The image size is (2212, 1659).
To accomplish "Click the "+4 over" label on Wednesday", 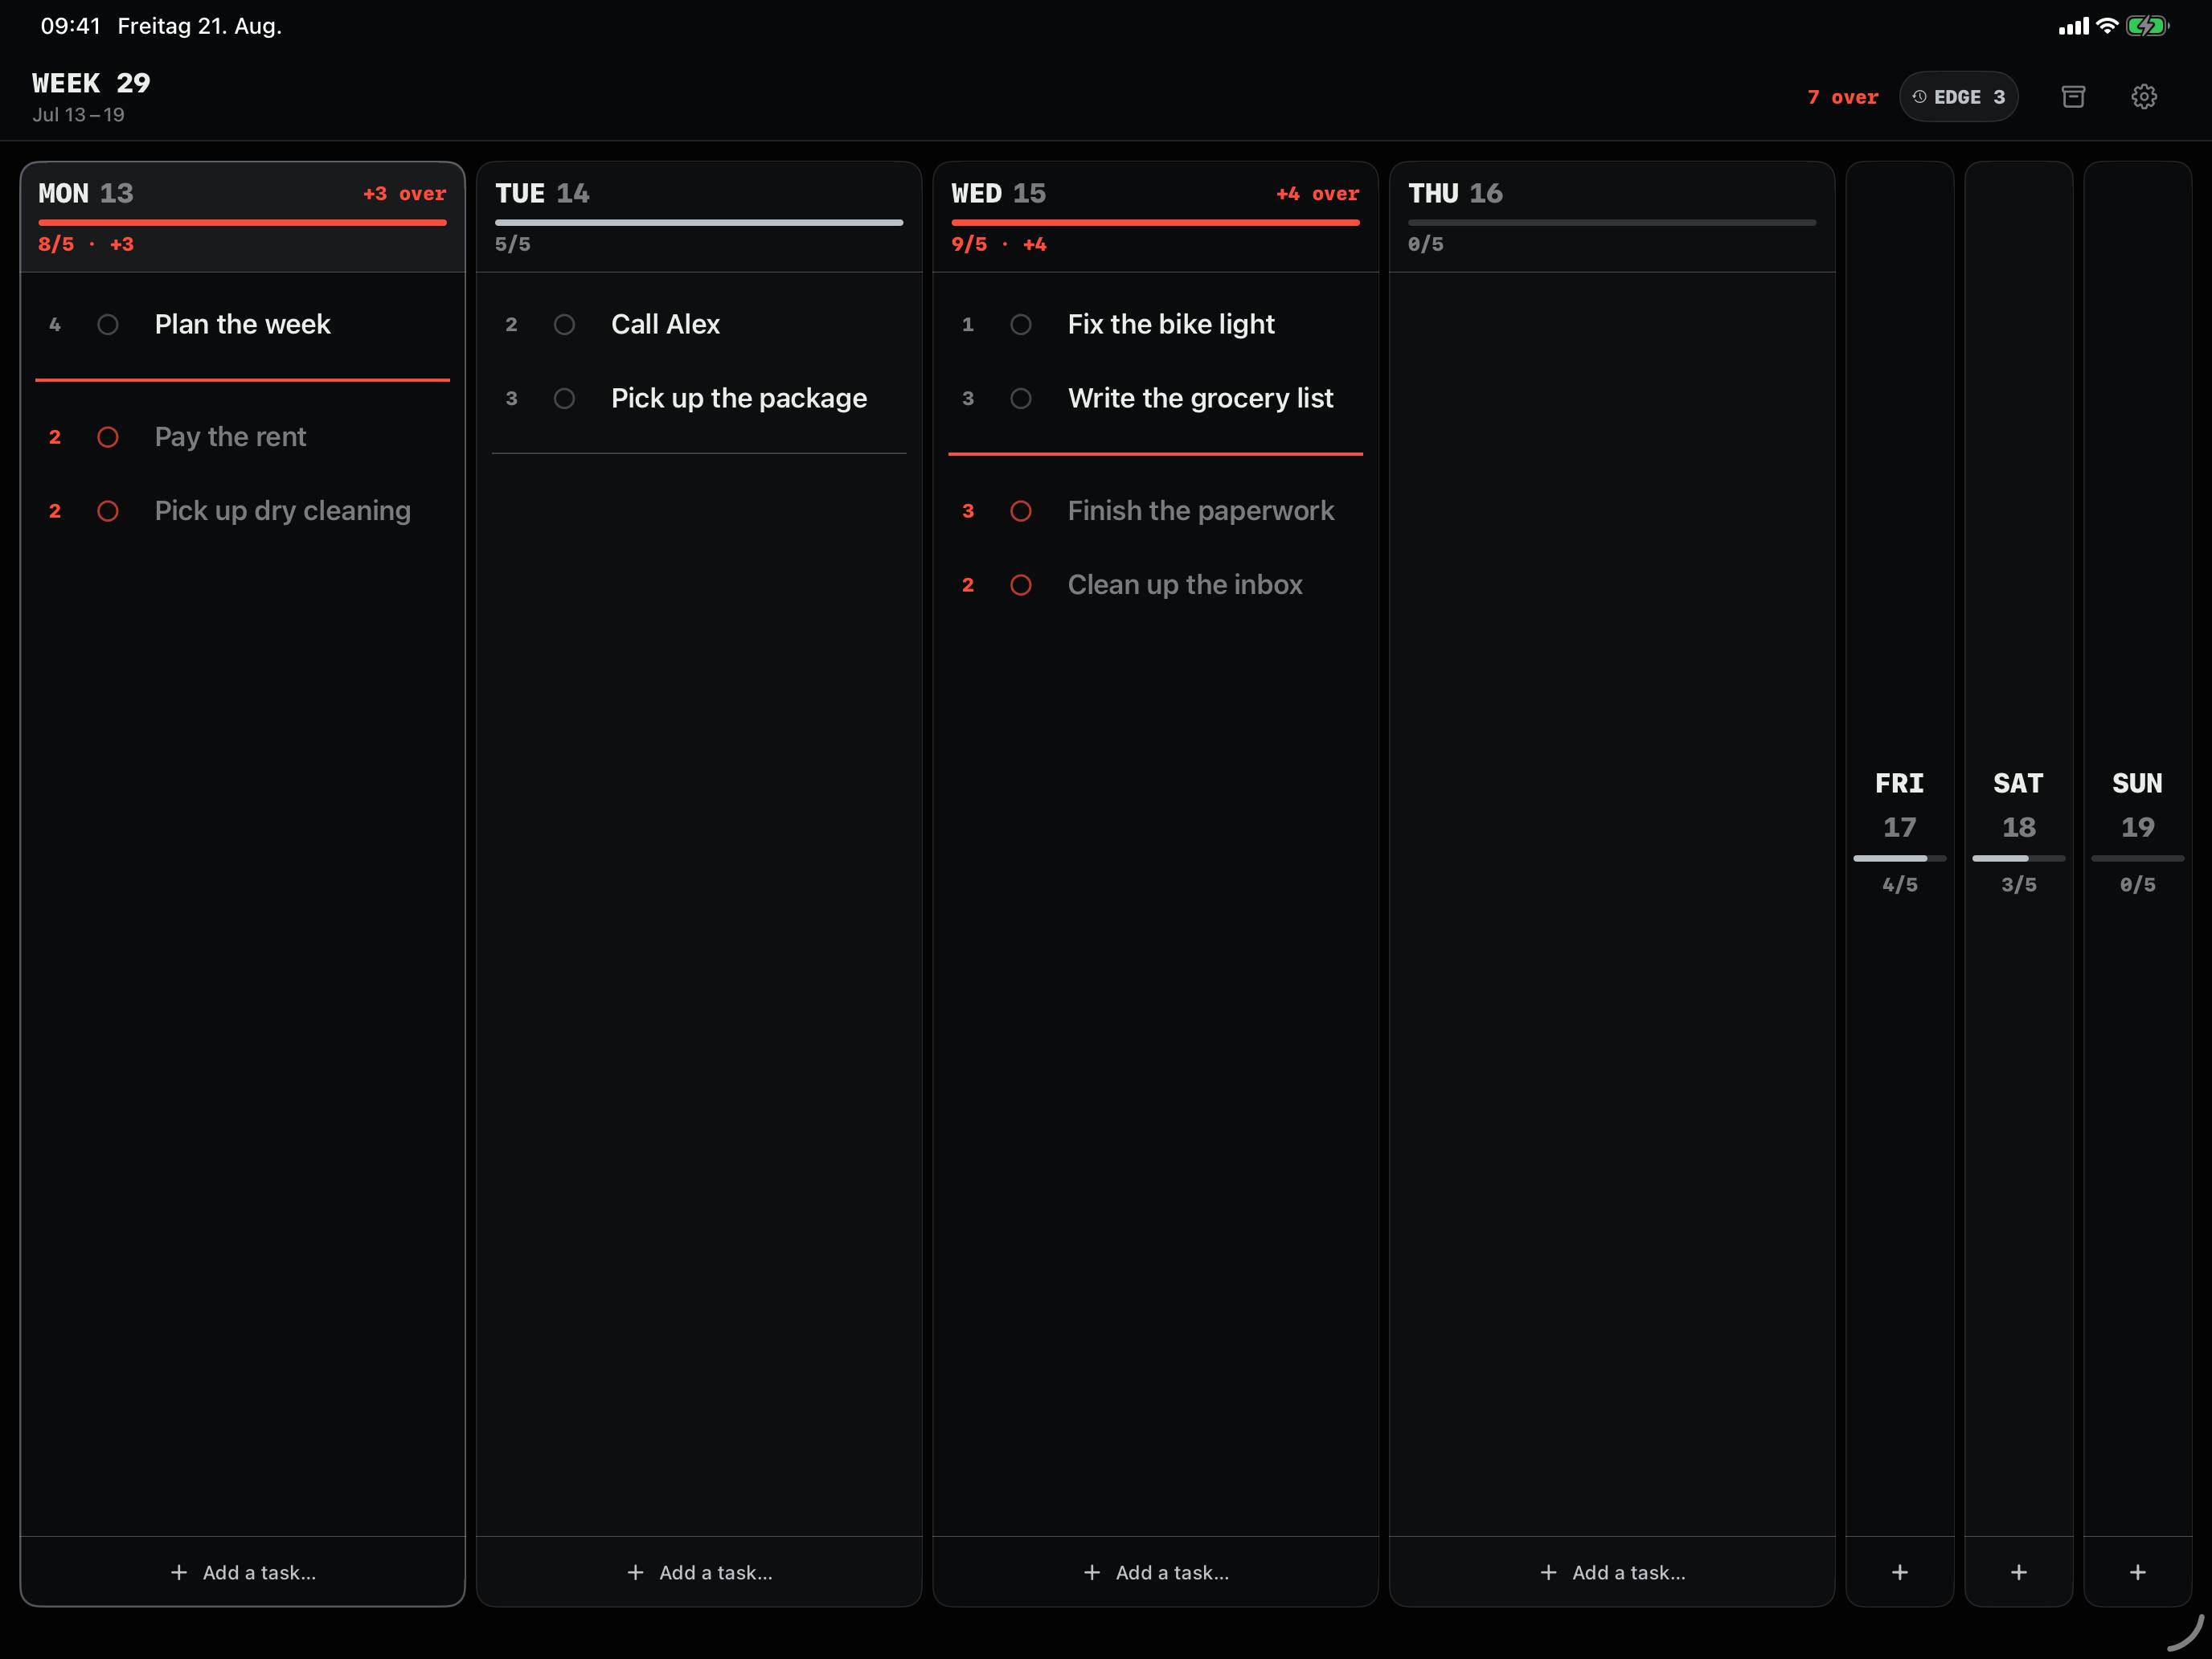I will [1317, 194].
